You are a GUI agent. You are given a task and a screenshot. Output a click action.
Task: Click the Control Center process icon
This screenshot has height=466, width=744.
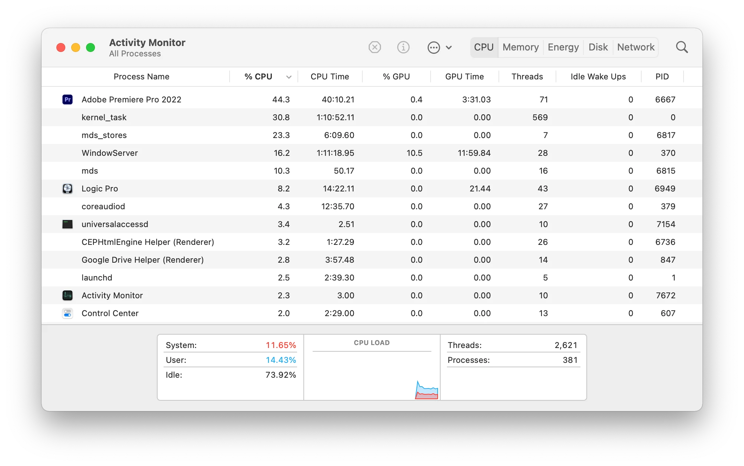[68, 313]
